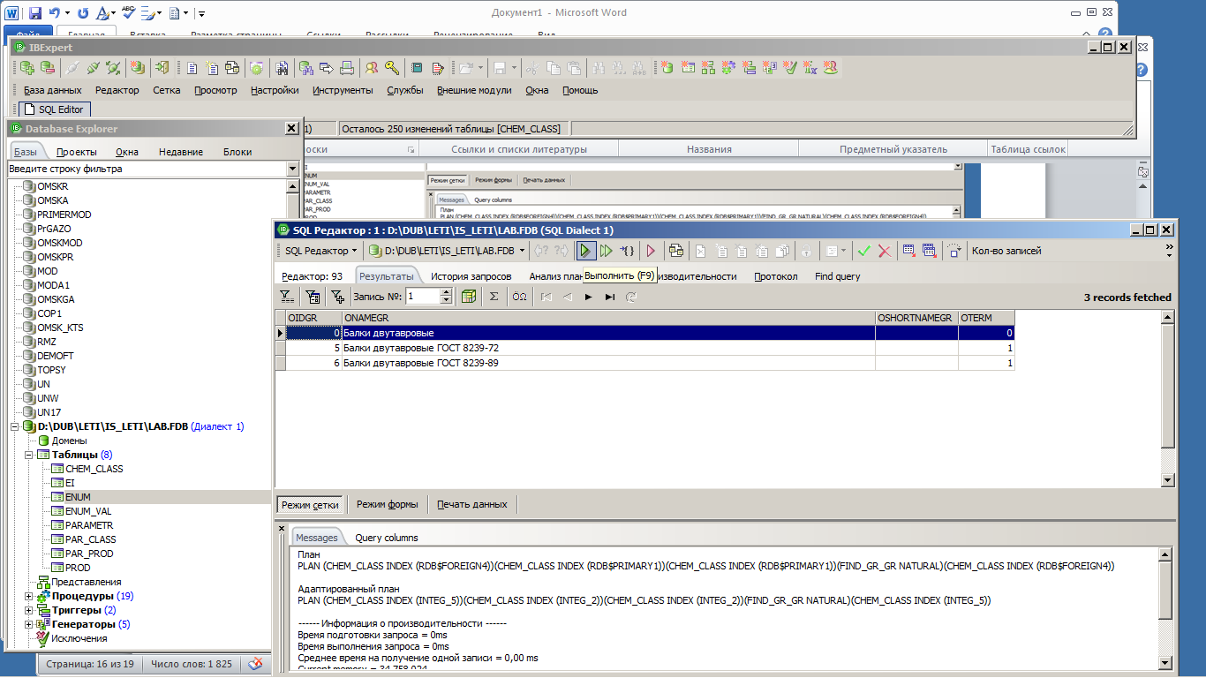Collapse the Таблицы (8) tree node
Viewport: 1206px width, 678px height.
pos(28,455)
